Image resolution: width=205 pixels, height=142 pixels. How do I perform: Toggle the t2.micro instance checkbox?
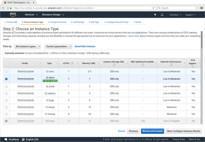coord(6,79)
